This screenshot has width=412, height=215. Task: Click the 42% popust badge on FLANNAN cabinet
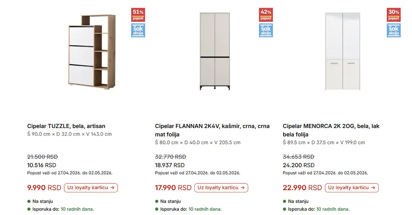click(266, 15)
